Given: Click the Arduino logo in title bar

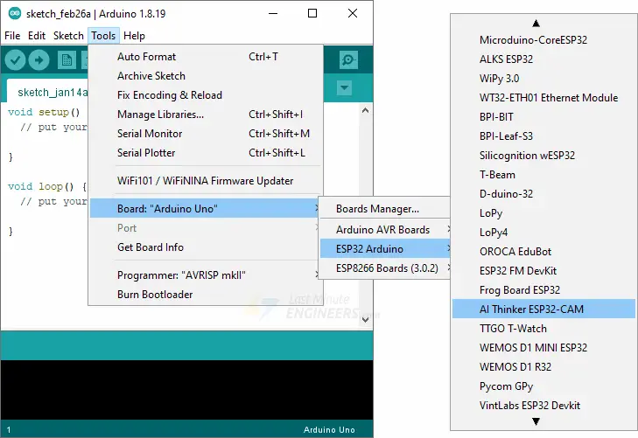Looking at the screenshot, I should 15,13.
